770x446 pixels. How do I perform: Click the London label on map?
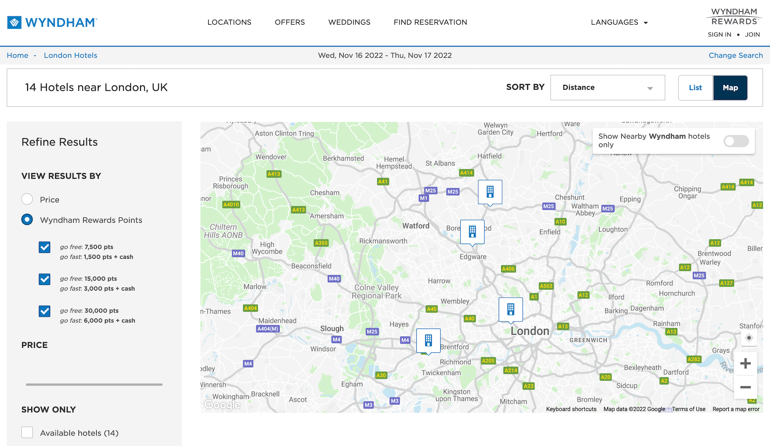click(530, 331)
